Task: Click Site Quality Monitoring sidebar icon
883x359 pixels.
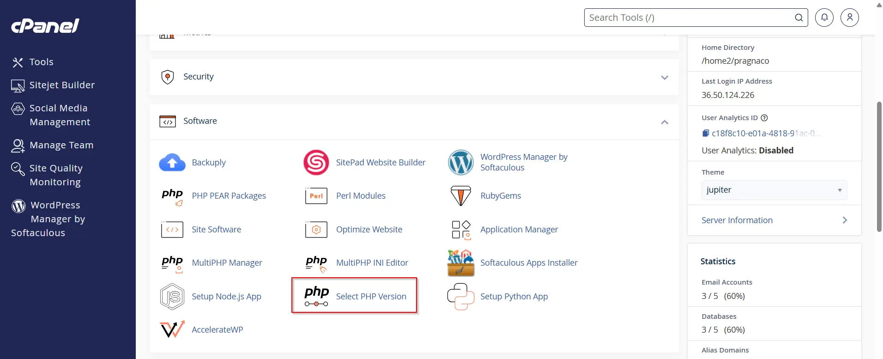Action: tap(18, 169)
